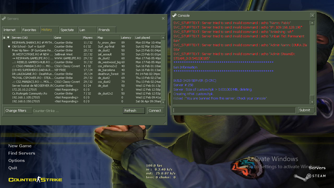334x188 pixels.
Task: Open Find Servers from main menu
Action: coord(22,153)
